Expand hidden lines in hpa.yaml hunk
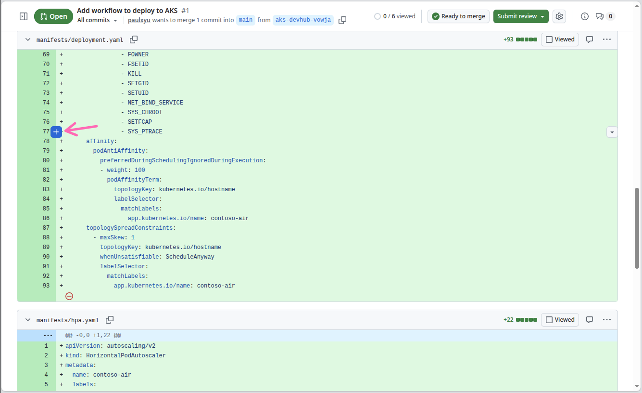Viewport: 642px width, 393px height. point(48,335)
